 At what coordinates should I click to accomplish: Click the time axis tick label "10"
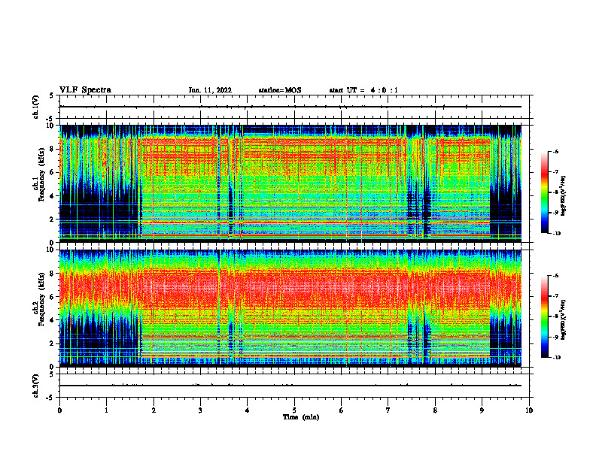click(x=529, y=410)
